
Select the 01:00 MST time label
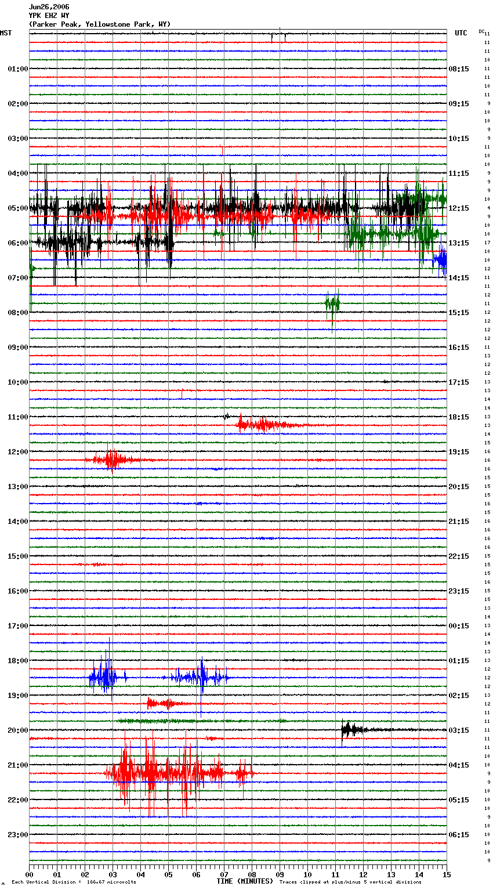[17, 68]
